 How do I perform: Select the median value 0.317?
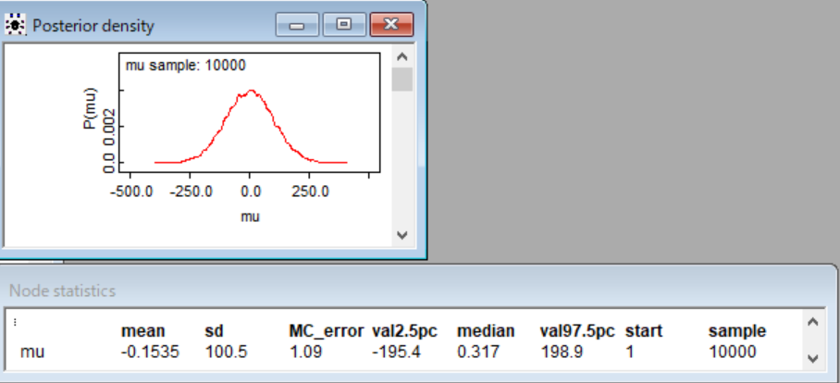[478, 352]
